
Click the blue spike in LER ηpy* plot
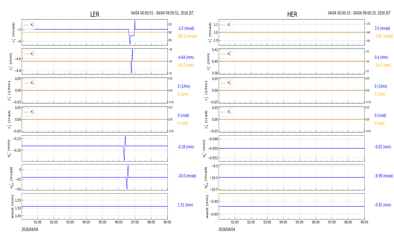(127, 177)
